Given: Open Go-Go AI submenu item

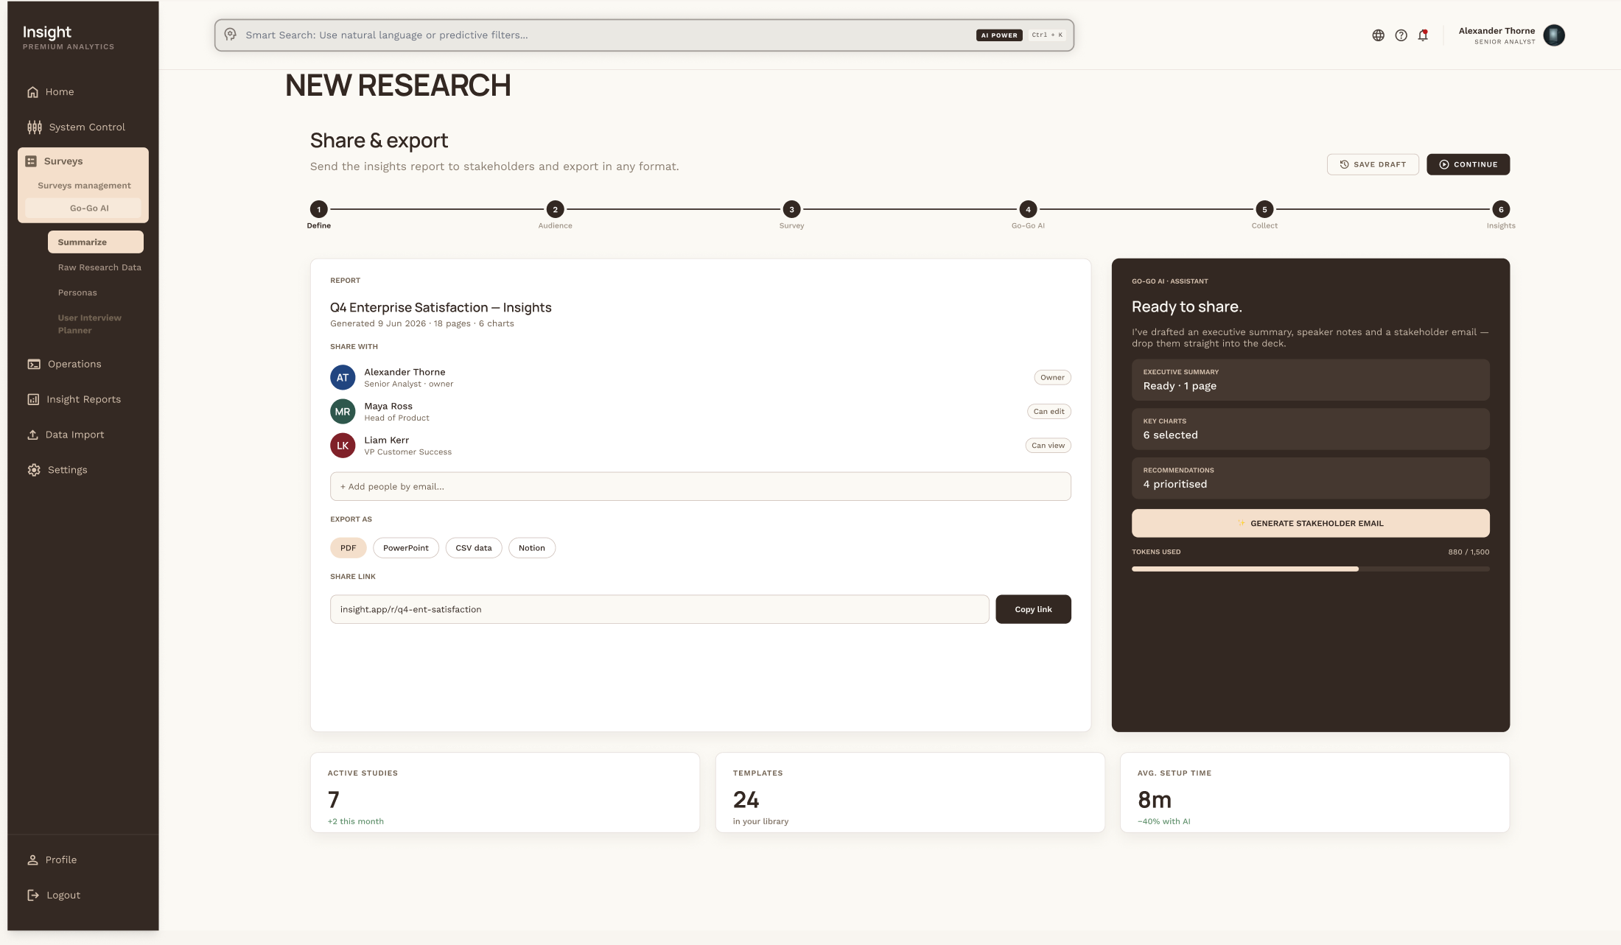Looking at the screenshot, I should [x=83, y=208].
